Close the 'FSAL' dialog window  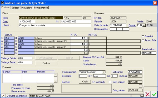(155, 3)
